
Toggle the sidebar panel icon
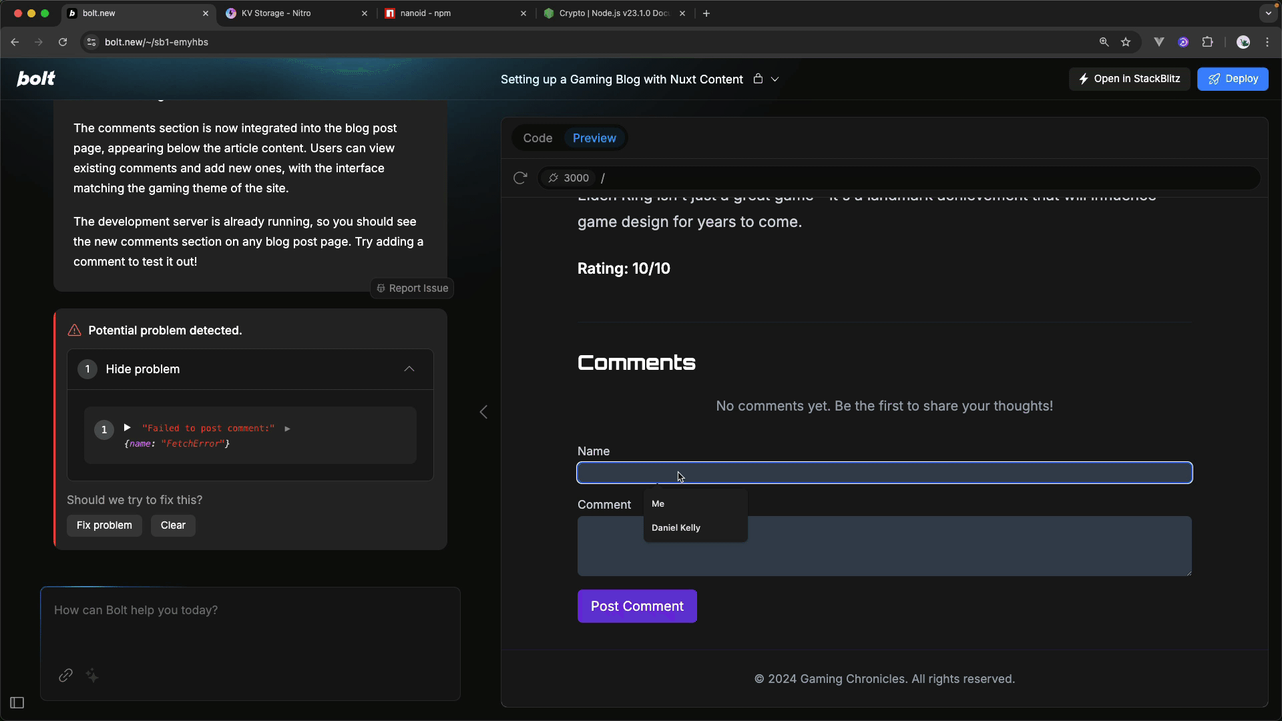click(x=17, y=702)
